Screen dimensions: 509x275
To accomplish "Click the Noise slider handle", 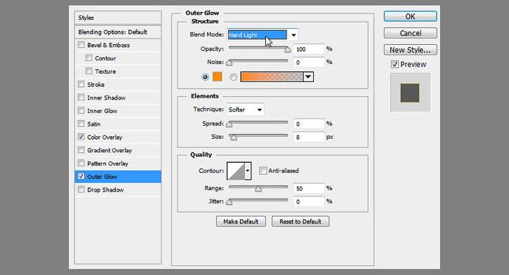I will (x=229, y=62).
